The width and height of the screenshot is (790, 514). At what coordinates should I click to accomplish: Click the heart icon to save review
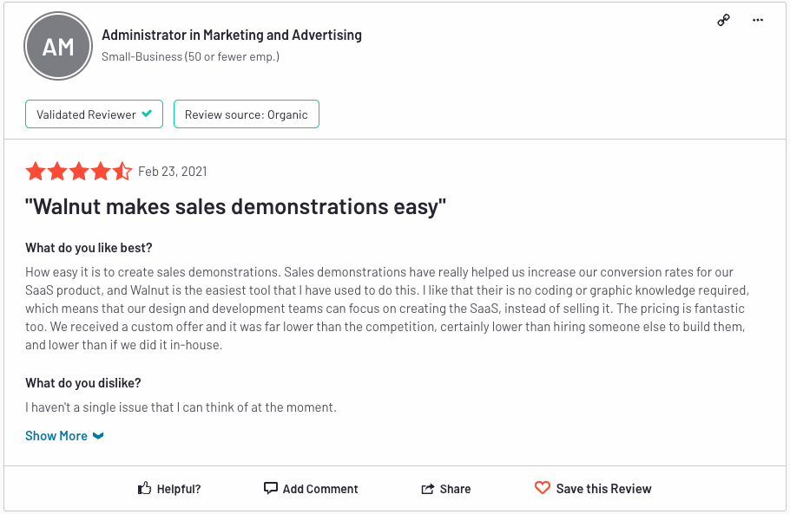click(543, 488)
